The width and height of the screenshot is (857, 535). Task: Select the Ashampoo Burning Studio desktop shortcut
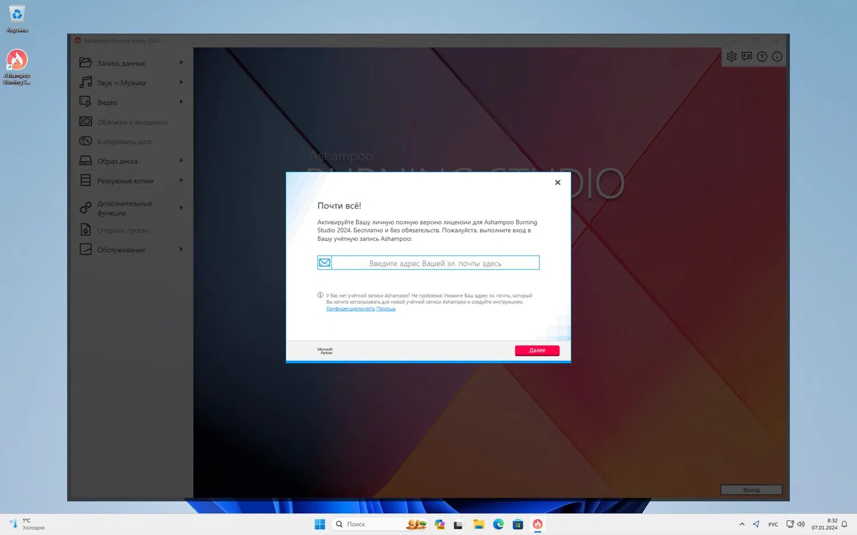tap(17, 67)
